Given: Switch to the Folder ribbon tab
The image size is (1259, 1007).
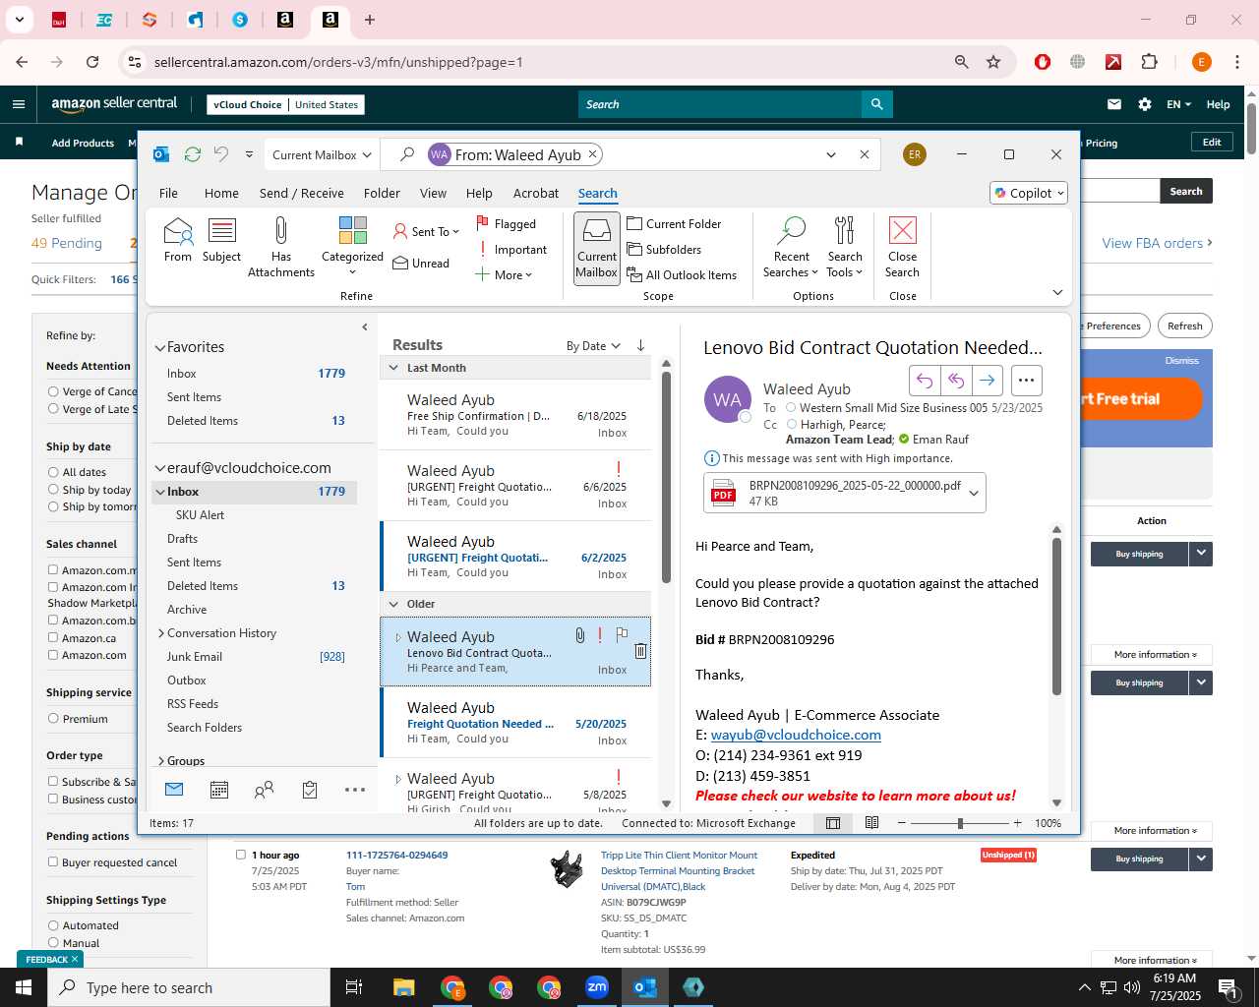Looking at the screenshot, I should pyautogui.click(x=382, y=194).
